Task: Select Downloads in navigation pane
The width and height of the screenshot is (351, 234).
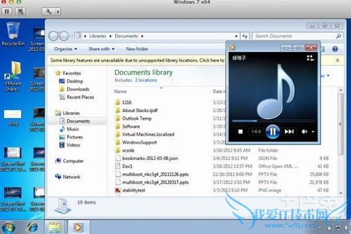Action: 74,89
